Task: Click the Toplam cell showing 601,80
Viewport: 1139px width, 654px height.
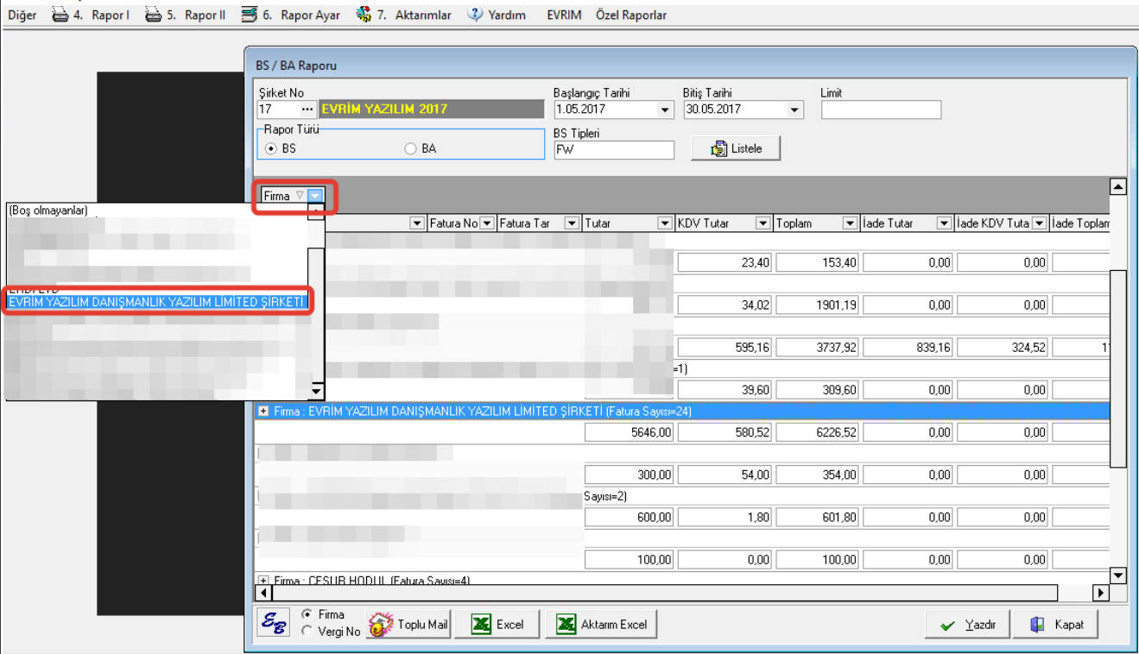Action: pyautogui.click(x=817, y=517)
